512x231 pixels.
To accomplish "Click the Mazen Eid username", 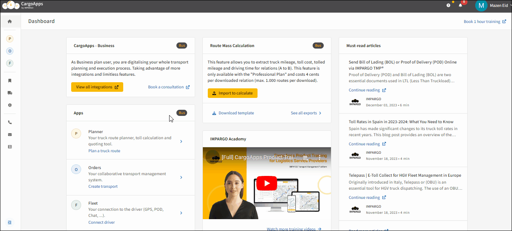I will pyautogui.click(x=499, y=6).
